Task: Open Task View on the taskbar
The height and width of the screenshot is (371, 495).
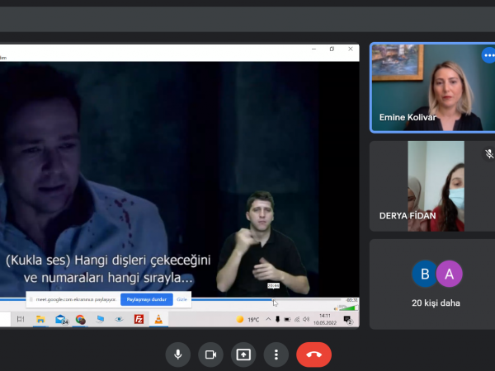Action: (x=21, y=319)
